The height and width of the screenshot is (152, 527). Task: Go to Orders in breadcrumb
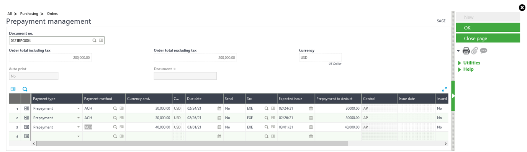[52, 14]
